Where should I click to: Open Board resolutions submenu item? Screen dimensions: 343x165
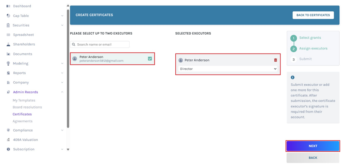(x=27, y=107)
